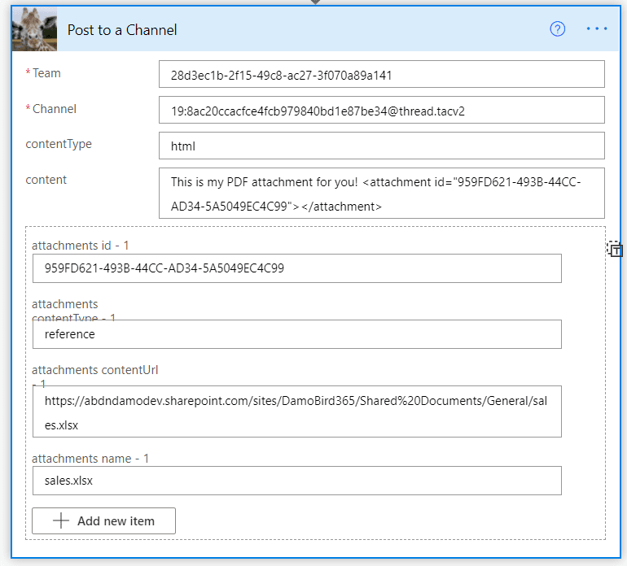Click inside the Team ID field
Image resolution: width=627 pixels, height=566 pixels.
[x=381, y=74]
